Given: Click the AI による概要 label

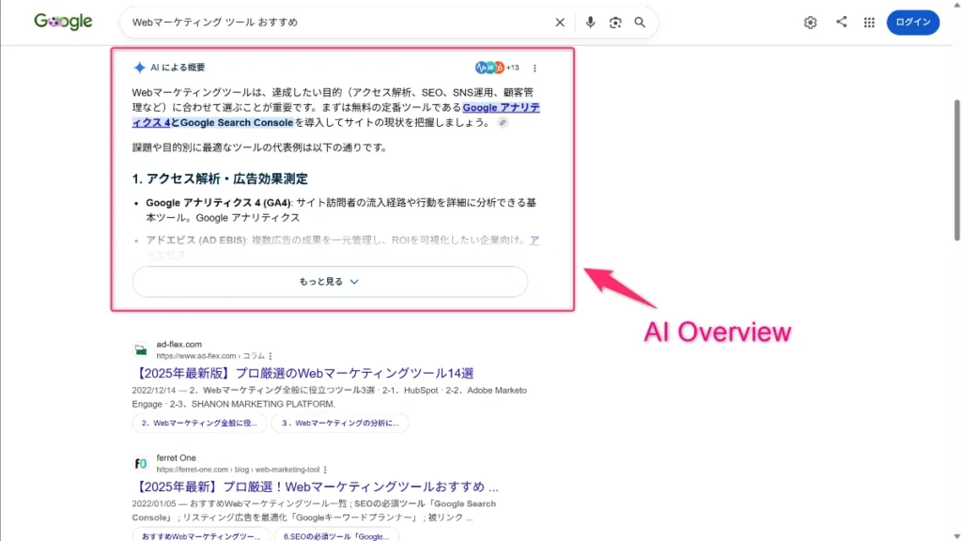Looking at the screenshot, I should [178, 68].
